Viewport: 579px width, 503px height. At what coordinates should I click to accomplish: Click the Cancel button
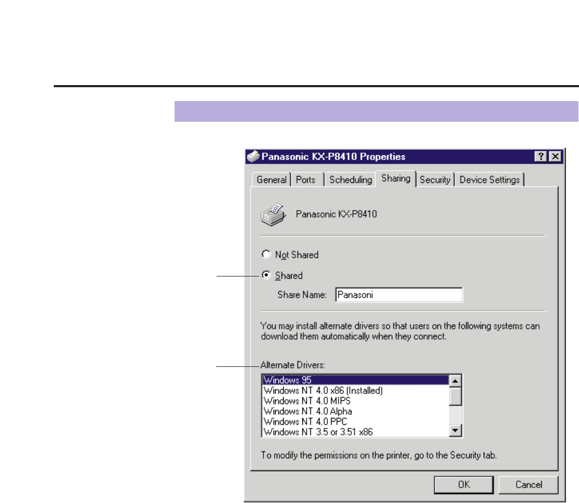point(528,484)
